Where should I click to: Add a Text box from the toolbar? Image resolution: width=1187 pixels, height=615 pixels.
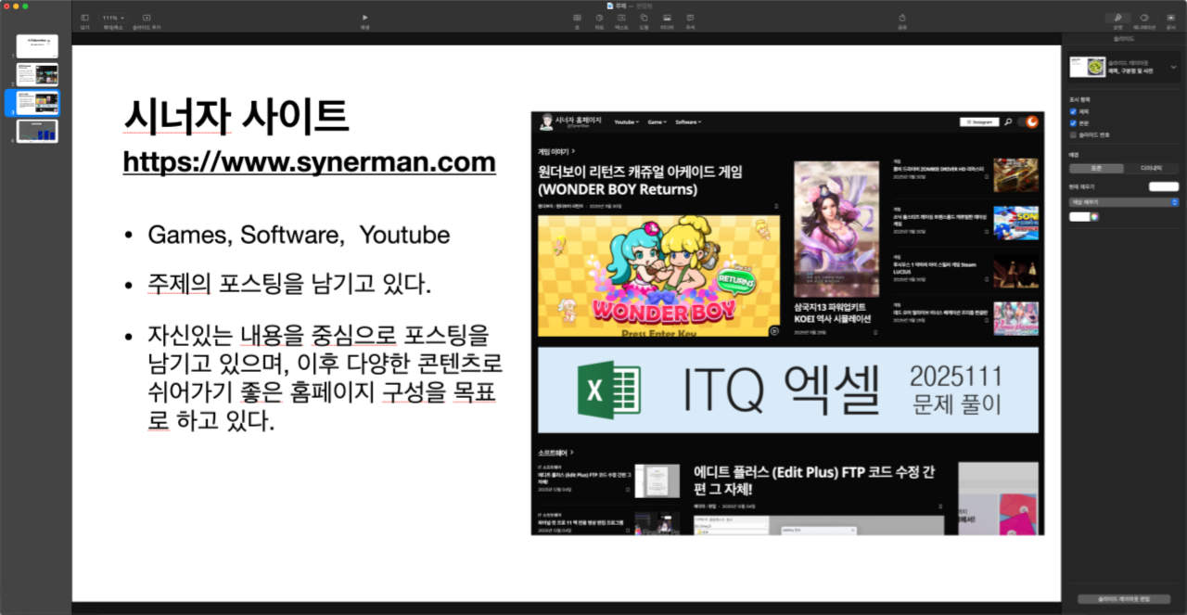point(621,18)
